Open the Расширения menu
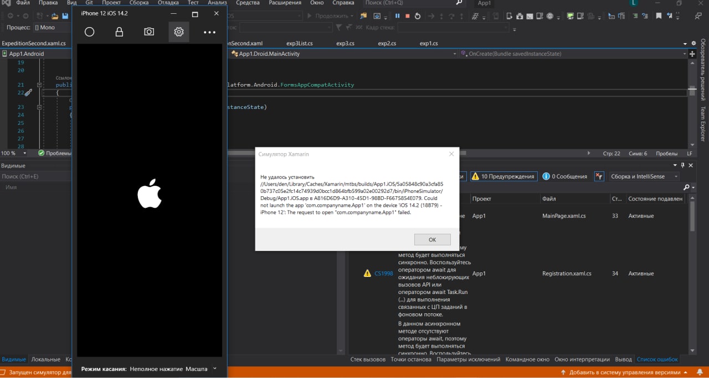This screenshot has height=378, width=709. [285, 3]
